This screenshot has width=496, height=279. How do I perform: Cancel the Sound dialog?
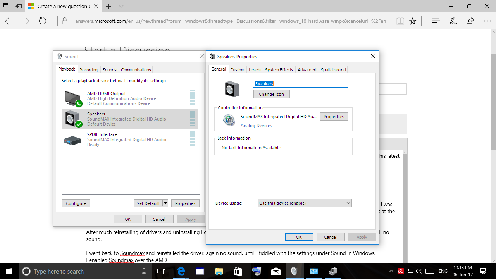159,219
